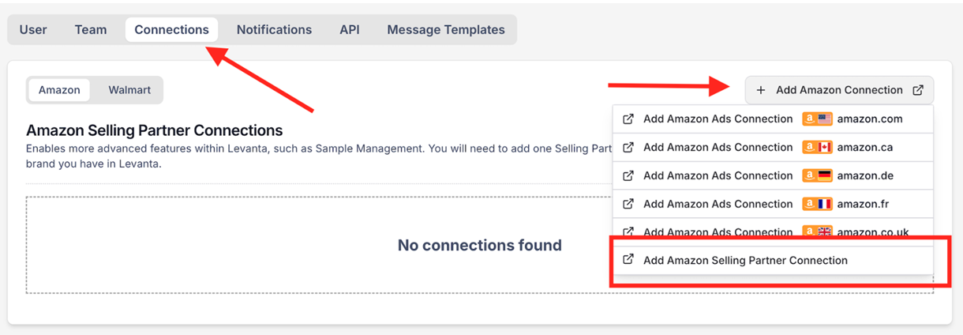963x335 pixels.
Task: Click the US flag Amazon icon
Action: pos(818,119)
